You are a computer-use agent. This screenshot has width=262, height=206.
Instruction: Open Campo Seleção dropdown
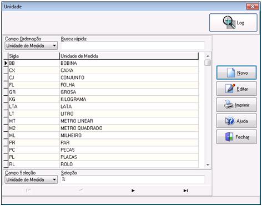(x=31, y=179)
